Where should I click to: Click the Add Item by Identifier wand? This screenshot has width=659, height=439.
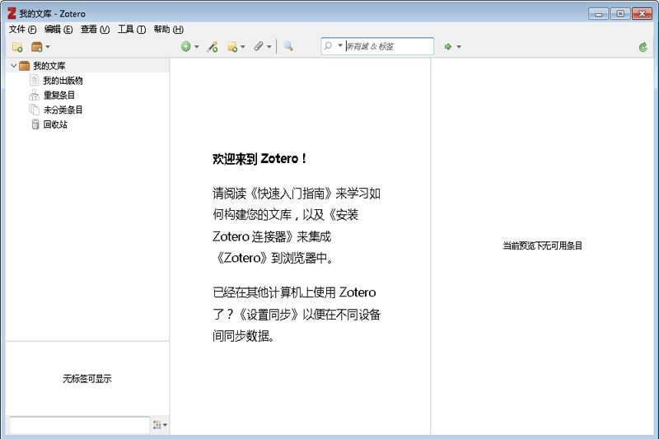213,46
